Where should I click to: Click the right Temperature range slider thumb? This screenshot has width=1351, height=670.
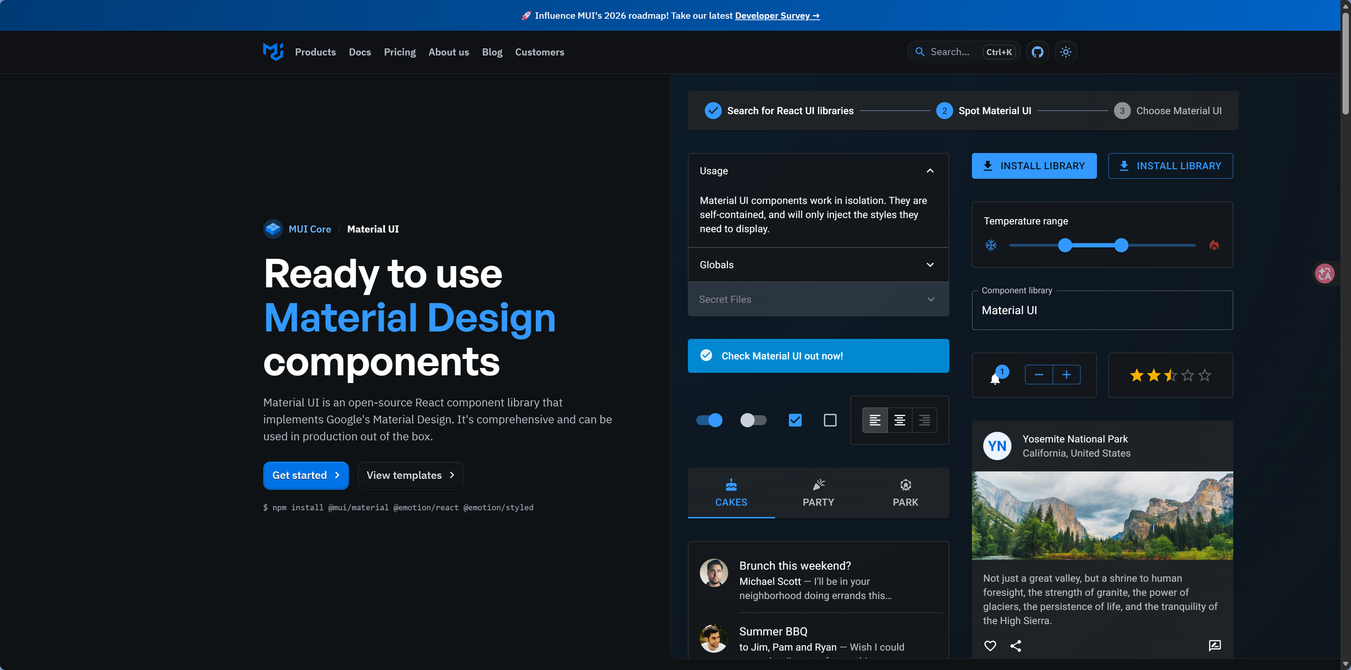tap(1121, 245)
